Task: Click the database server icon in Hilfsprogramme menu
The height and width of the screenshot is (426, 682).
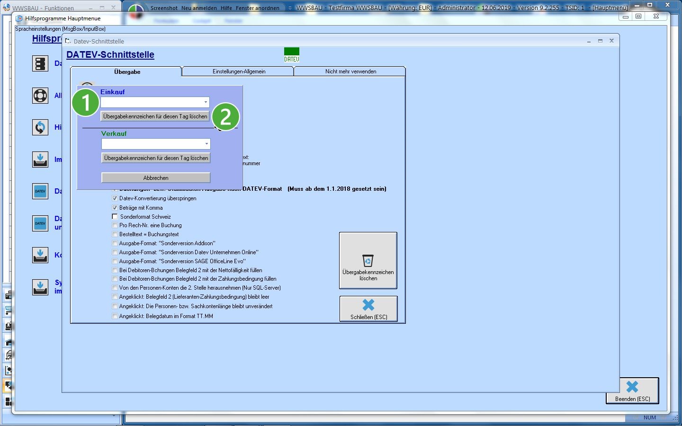Action: click(x=40, y=63)
